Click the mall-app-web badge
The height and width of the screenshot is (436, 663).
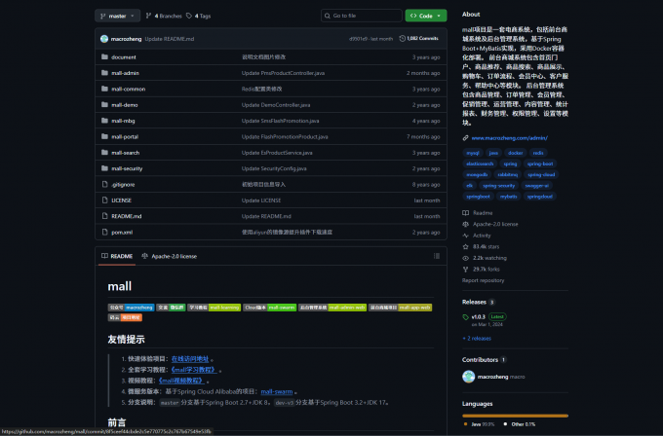(x=400, y=308)
